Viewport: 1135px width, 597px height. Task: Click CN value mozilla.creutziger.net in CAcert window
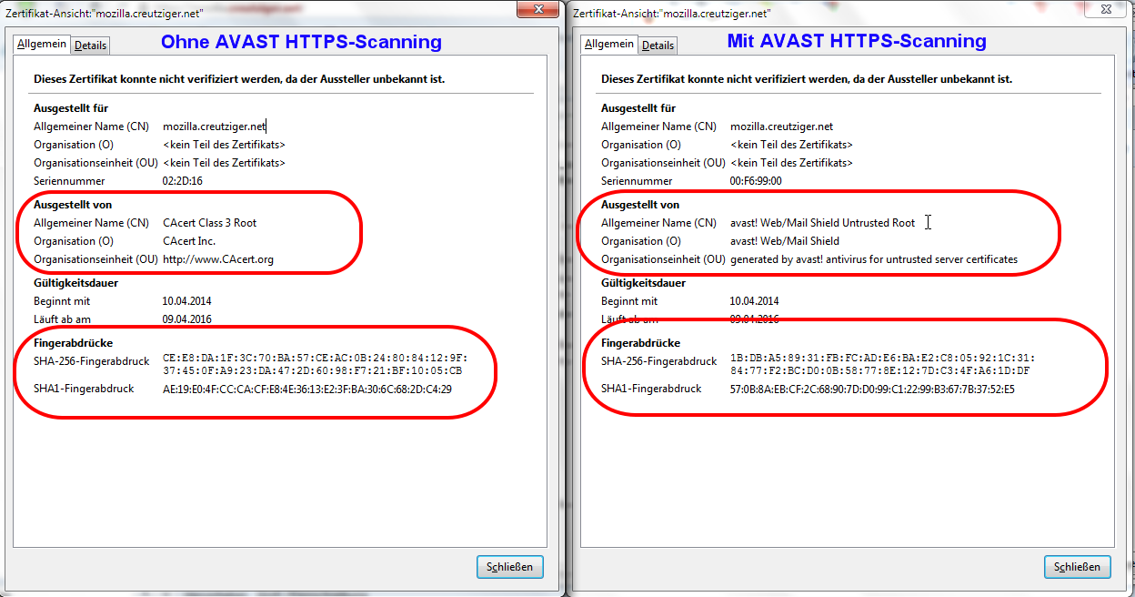coord(215,126)
